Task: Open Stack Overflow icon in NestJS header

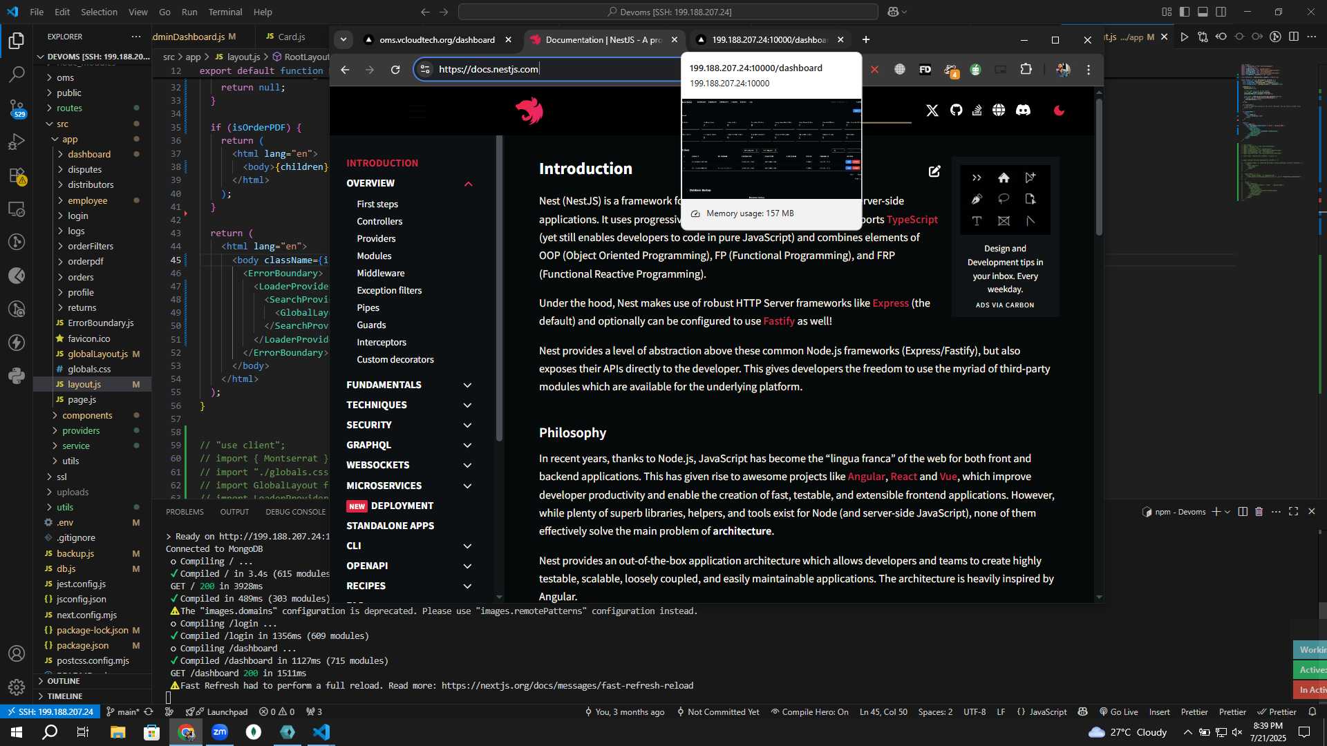Action: [x=977, y=110]
